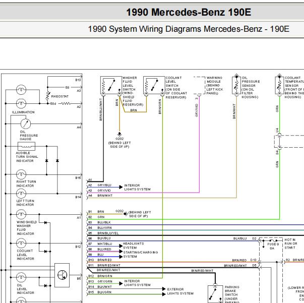Click the G202 ground symbol under washer switch
The height and width of the screenshot is (303, 304).
[119, 134]
